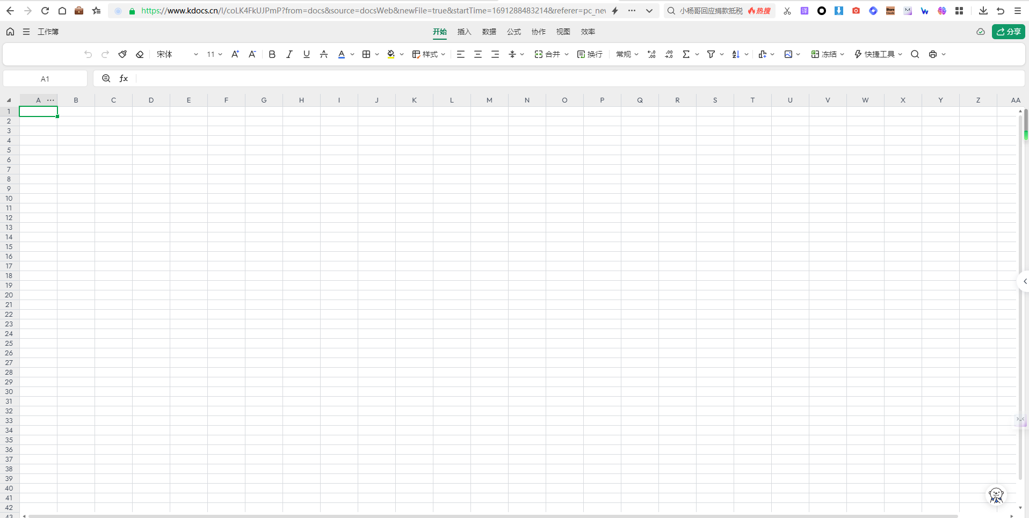The height and width of the screenshot is (518, 1029).
Task: Expand the right side panel arrow
Action: coord(1025,281)
